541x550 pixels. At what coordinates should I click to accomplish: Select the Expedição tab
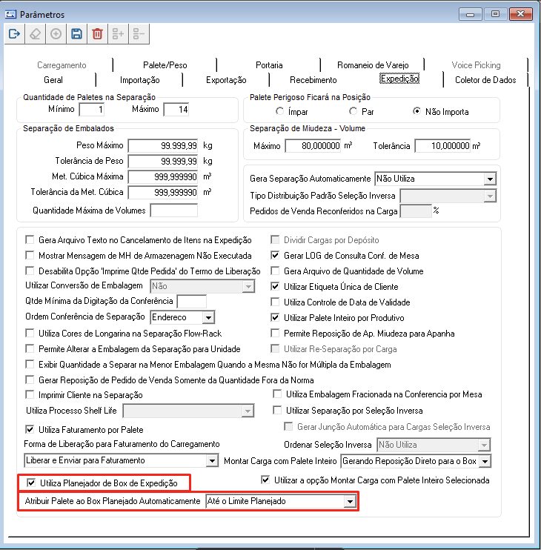tap(399, 79)
